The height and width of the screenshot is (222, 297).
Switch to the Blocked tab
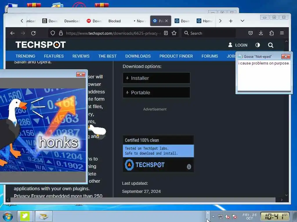pos(114,21)
